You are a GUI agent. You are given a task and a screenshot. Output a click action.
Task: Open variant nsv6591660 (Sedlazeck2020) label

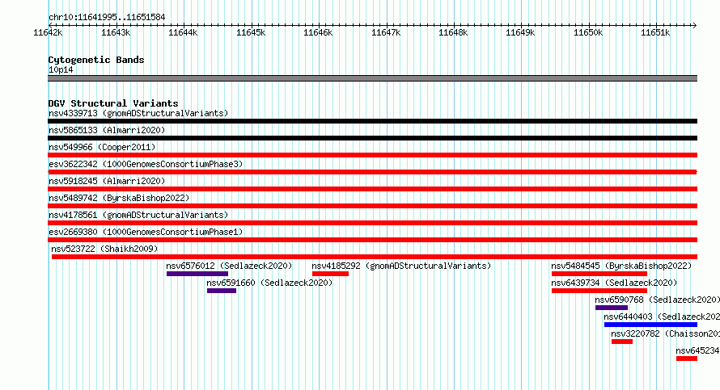point(269,283)
